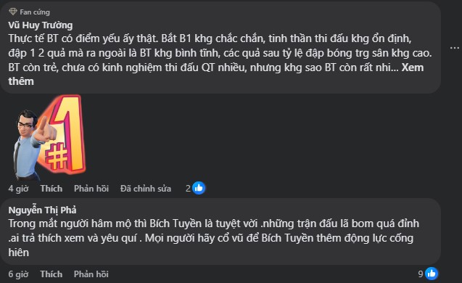
Task: Click the reaction count 9
Action: point(421,274)
